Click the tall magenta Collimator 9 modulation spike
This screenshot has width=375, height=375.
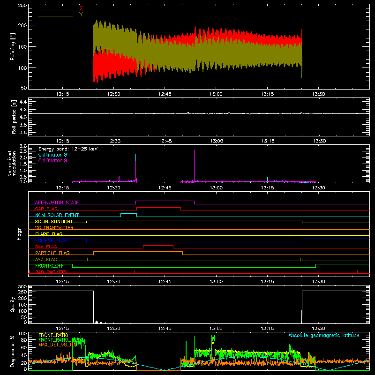pyautogui.click(x=194, y=166)
